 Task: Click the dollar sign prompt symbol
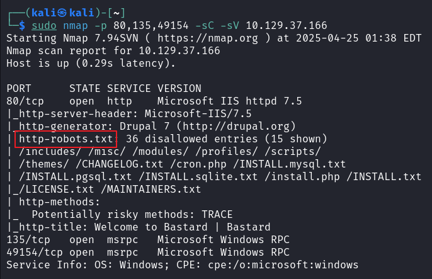22,26
